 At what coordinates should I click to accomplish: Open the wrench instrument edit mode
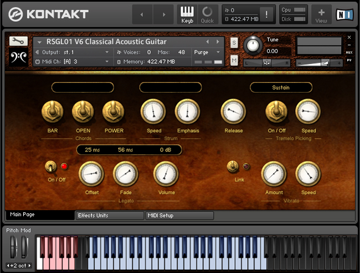pyautogui.click(x=18, y=41)
